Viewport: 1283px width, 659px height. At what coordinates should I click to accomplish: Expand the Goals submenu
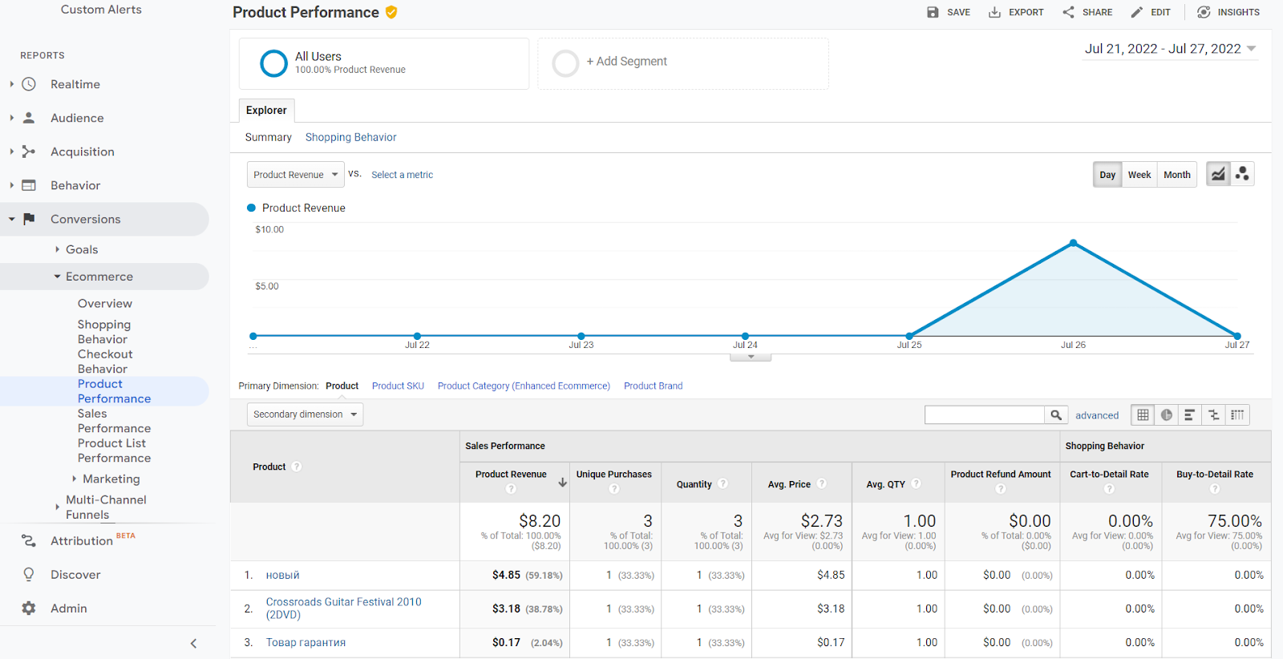click(x=57, y=249)
